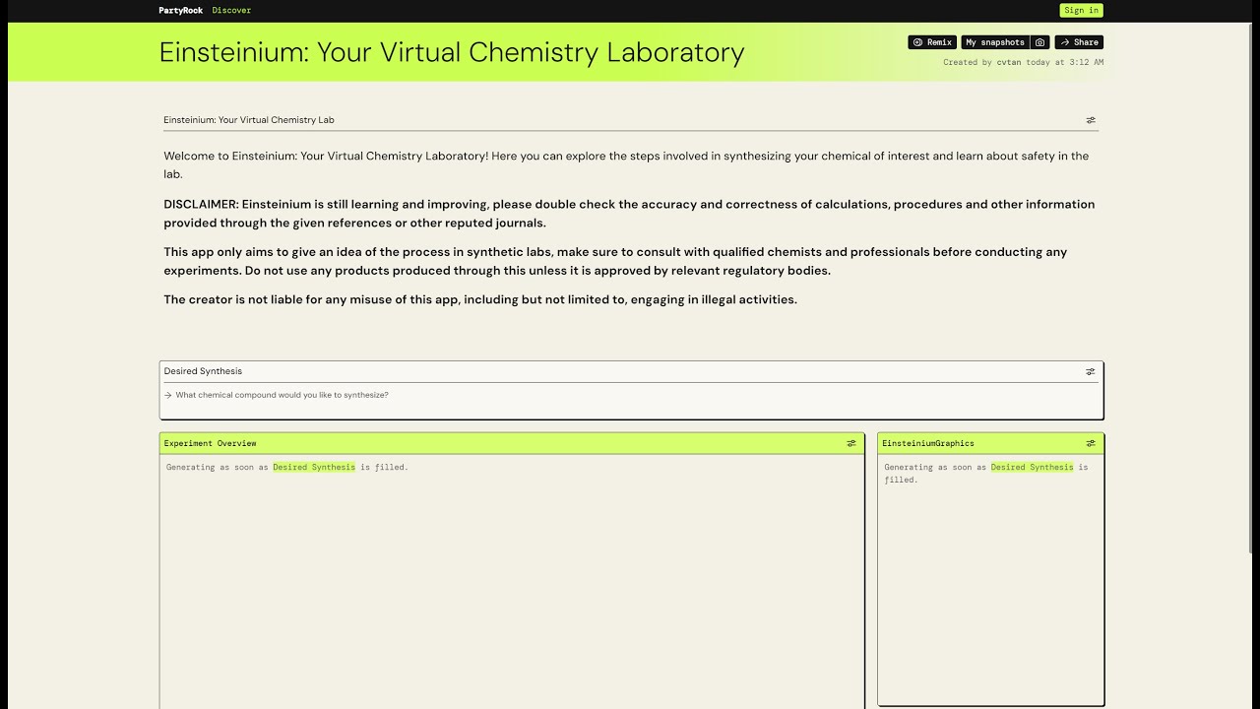Share this app
This screenshot has width=1260, height=709.
coord(1079,42)
